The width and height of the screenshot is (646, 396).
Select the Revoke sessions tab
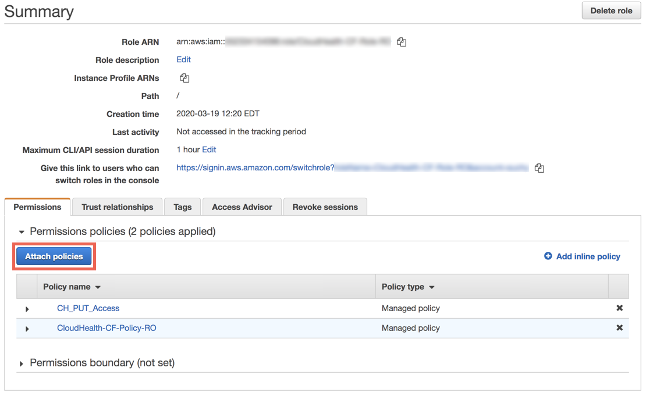(x=325, y=206)
